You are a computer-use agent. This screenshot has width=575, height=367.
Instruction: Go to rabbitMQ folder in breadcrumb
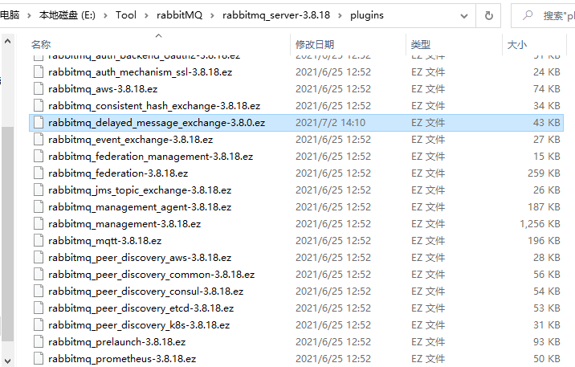pyautogui.click(x=179, y=15)
